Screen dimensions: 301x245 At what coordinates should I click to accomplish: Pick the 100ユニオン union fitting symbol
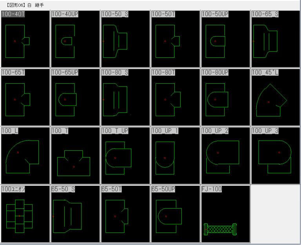(x=25, y=214)
